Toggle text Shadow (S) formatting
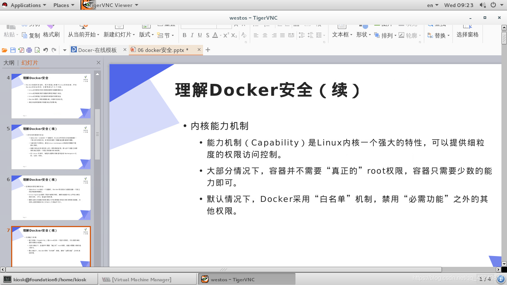Viewport: 507px width, 285px height. pos(207,35)
